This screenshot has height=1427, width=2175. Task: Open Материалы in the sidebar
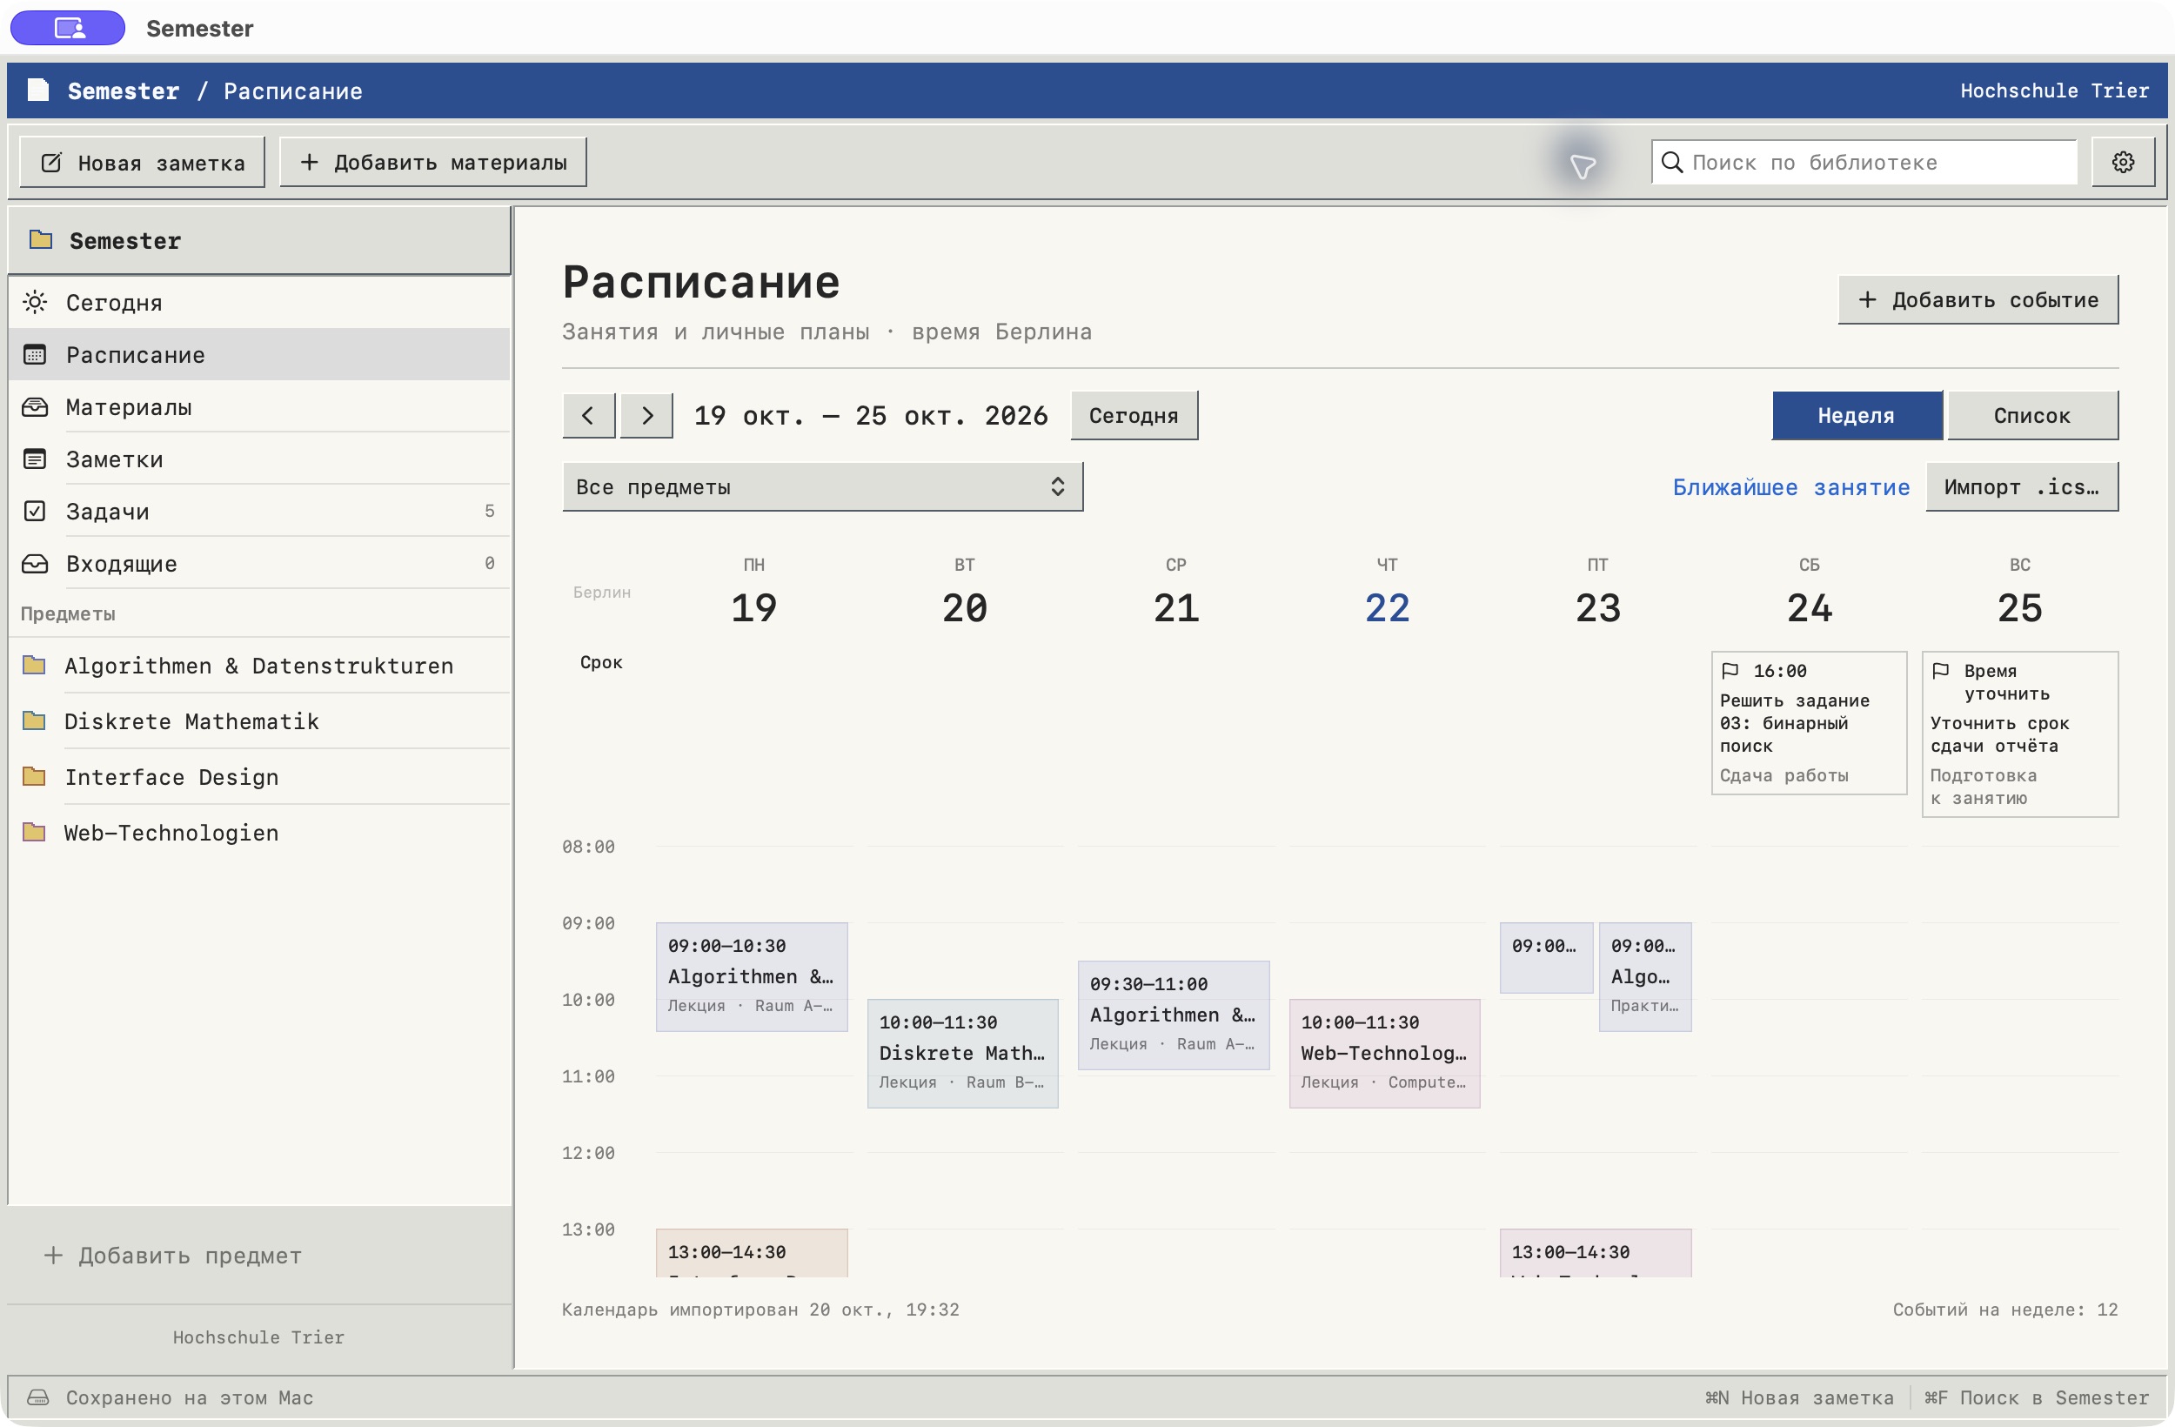coord(259,407)
